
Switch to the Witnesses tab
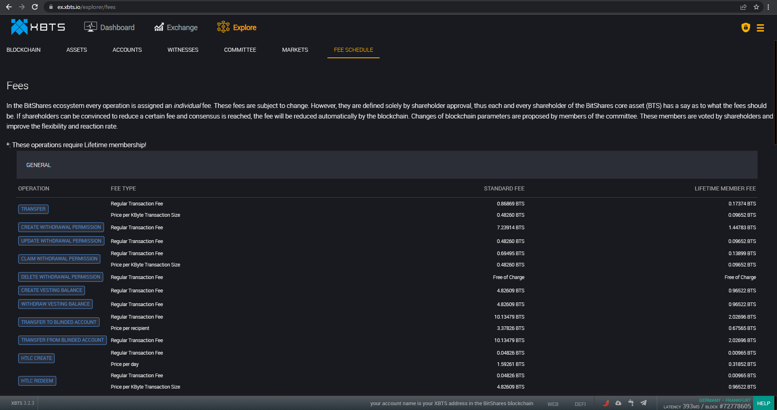[x=183, y=50]
